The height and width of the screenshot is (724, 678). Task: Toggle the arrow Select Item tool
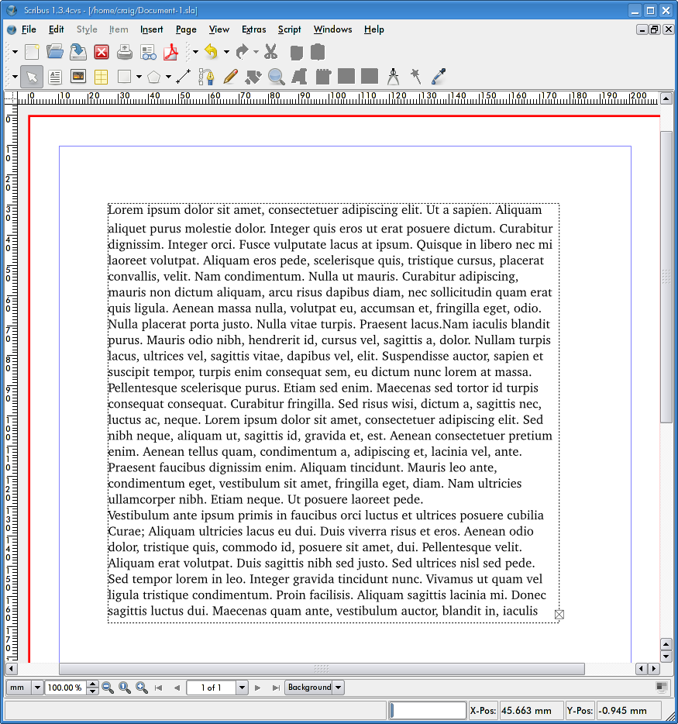pyautogui.click(x=32, y=77)
